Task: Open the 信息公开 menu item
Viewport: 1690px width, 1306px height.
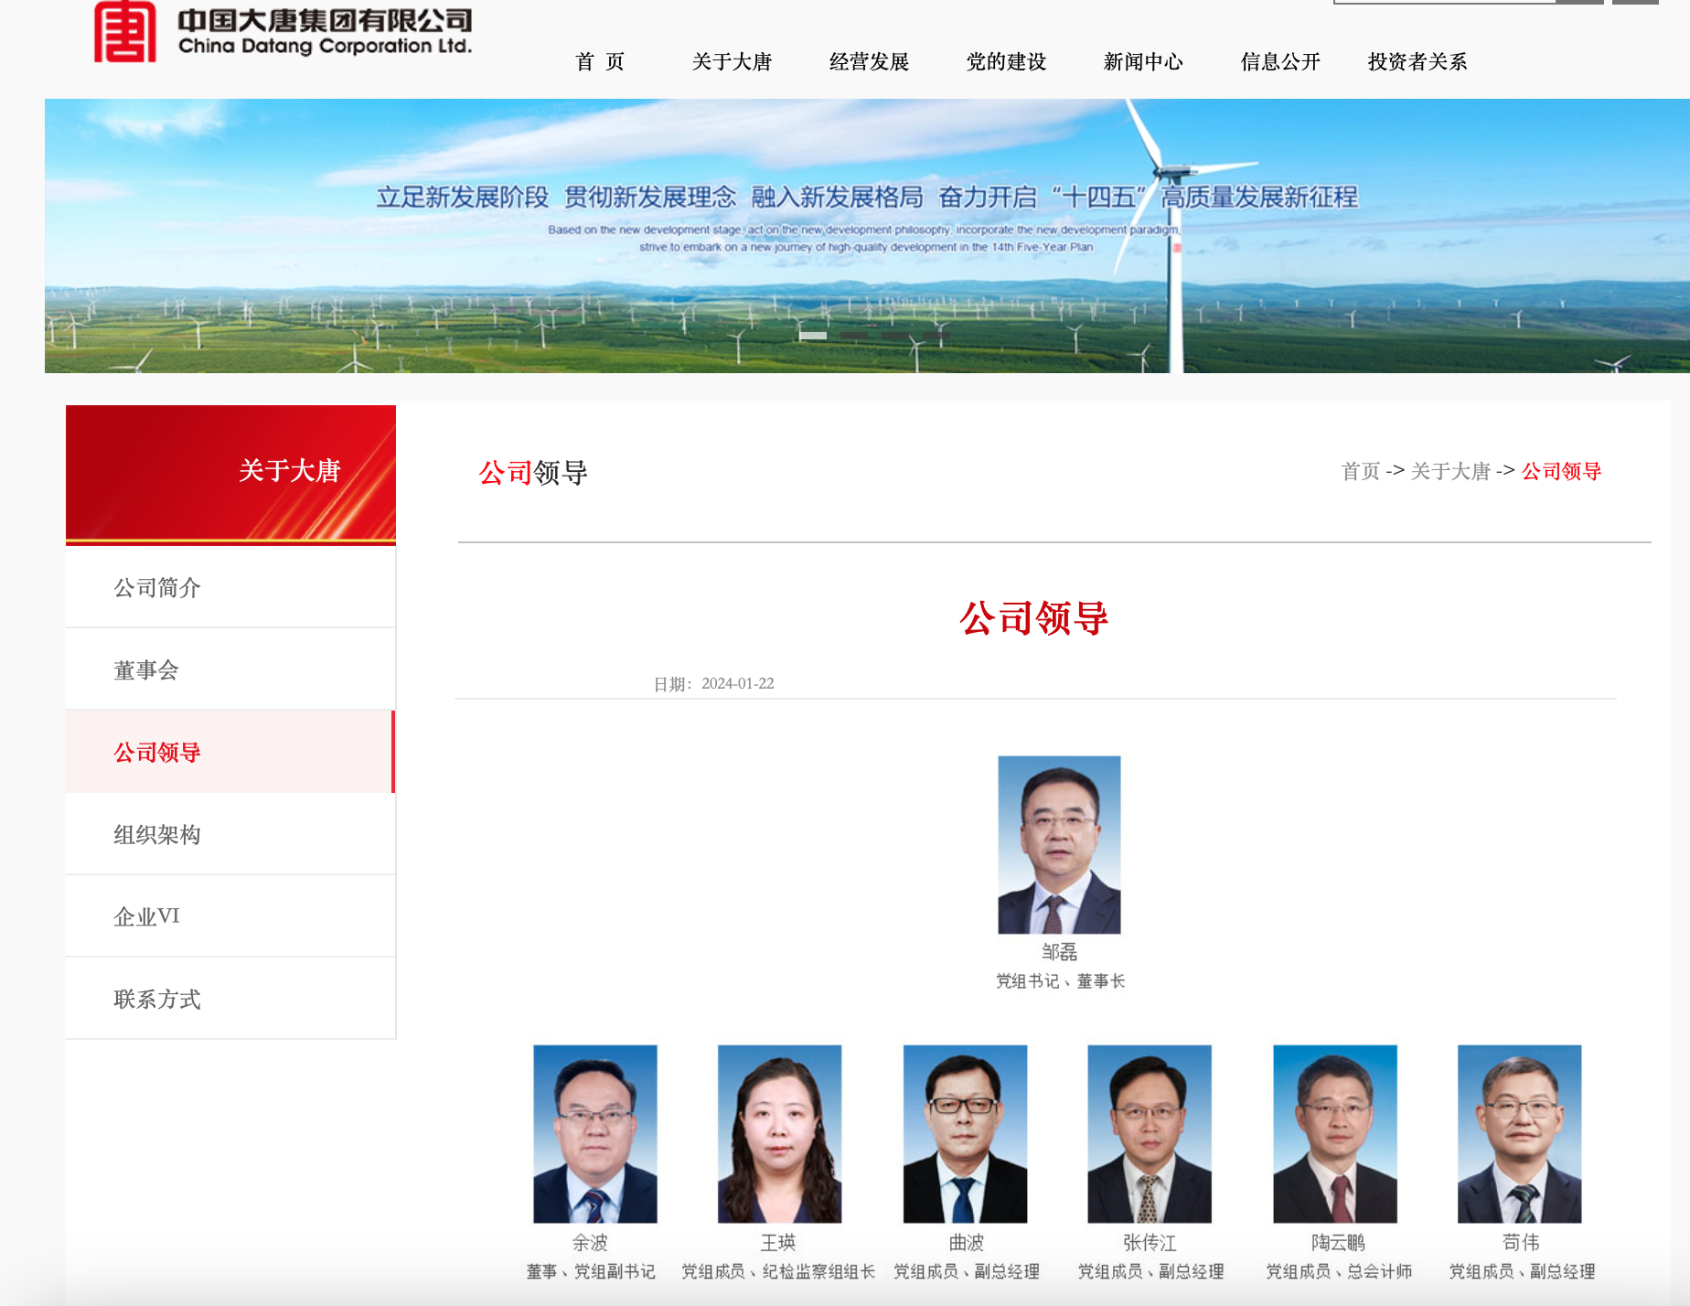Action: point(1278,61)
